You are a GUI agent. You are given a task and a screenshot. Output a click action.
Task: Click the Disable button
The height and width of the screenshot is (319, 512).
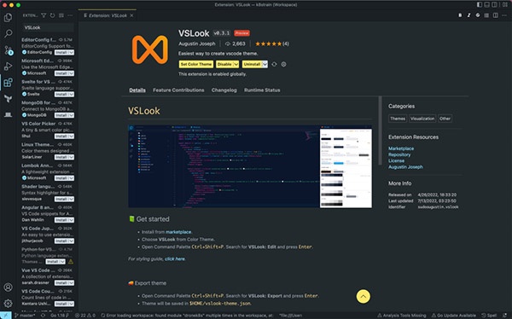pos(224,64)
